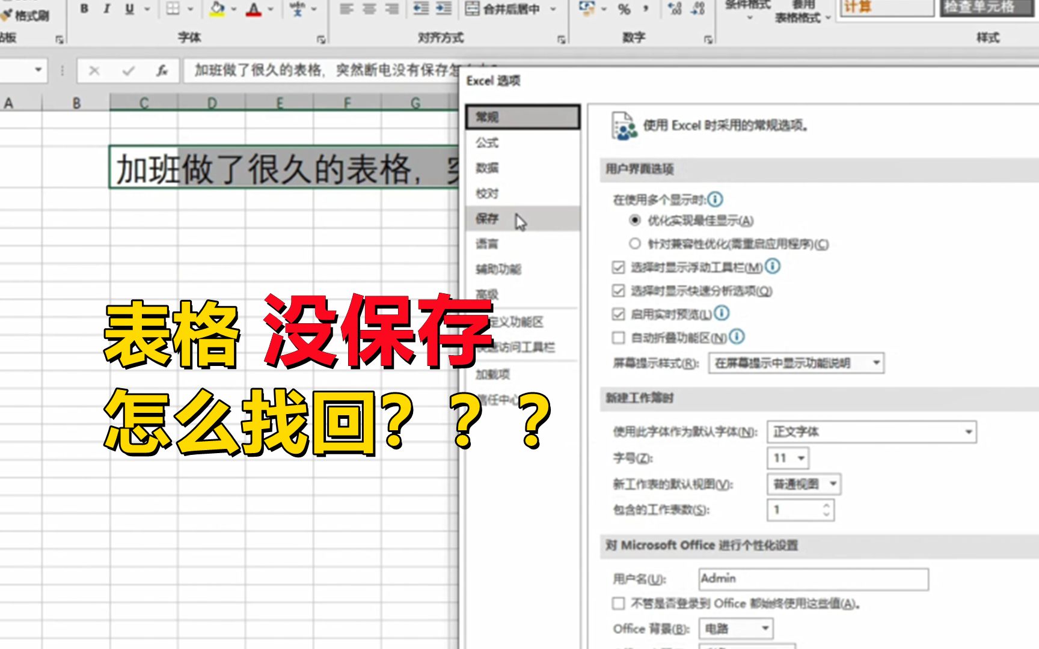The height and width of the screenshot is (649, 1039).
Task: Click info icon beside 自动折叠功能区
Action: [x=737, y=337]
